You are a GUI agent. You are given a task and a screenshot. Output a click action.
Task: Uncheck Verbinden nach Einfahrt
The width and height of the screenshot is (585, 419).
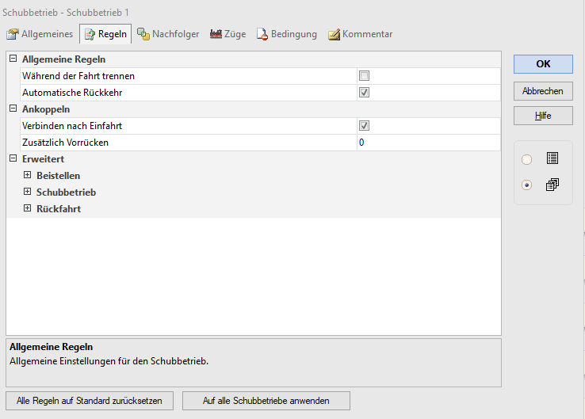[x=365, y=126]
